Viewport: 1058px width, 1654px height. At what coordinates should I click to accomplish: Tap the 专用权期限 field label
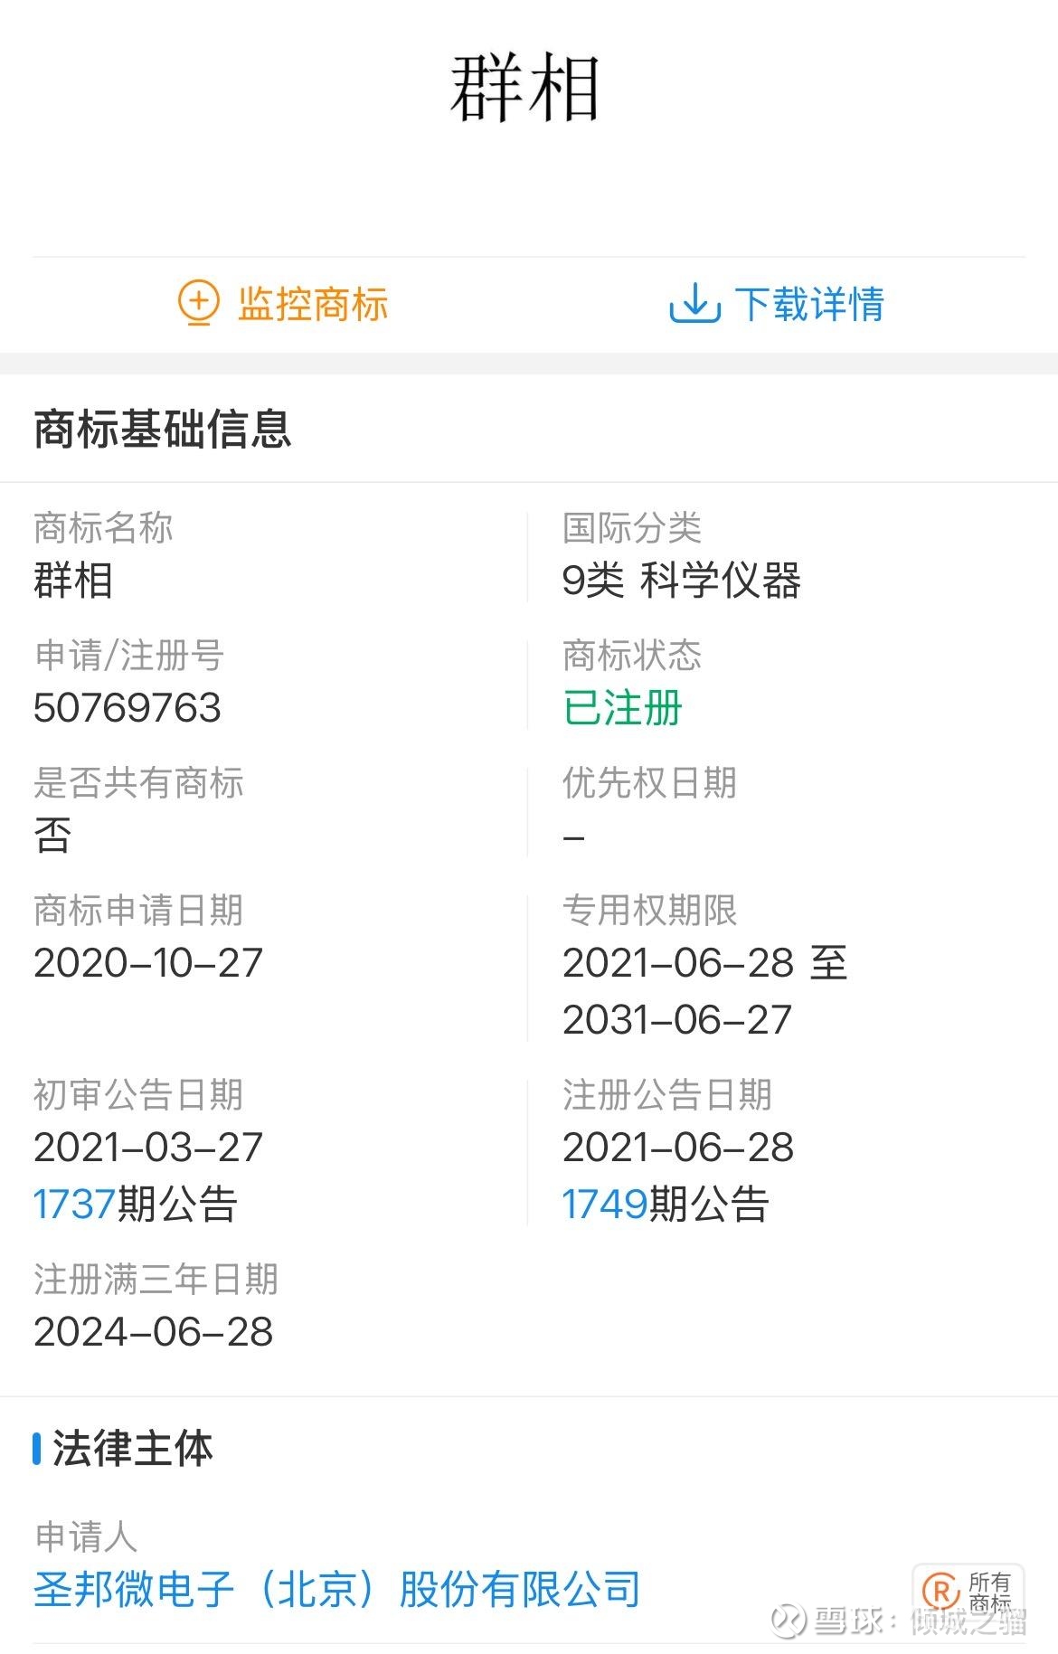(649, 911)
